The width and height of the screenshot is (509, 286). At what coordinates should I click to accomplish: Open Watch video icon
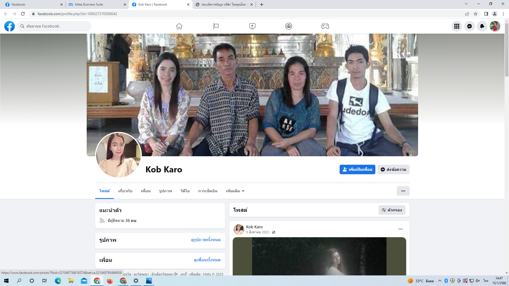click(252, 26)
